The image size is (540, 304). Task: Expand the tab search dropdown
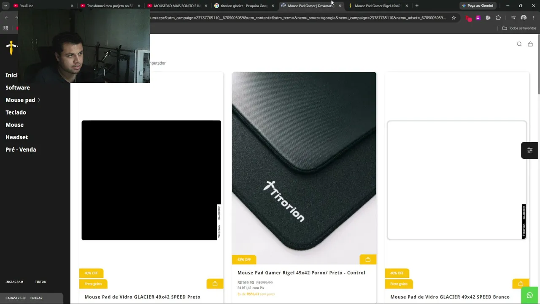point(5,5)
